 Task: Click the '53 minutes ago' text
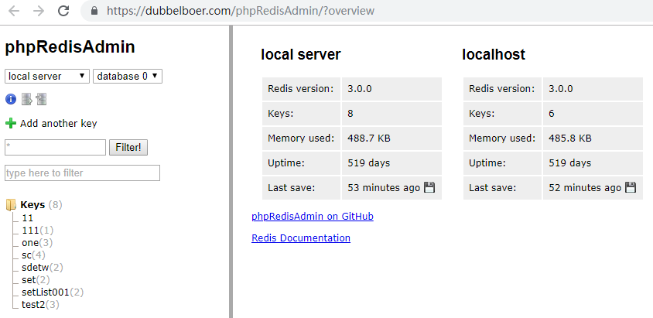(384, 188)
